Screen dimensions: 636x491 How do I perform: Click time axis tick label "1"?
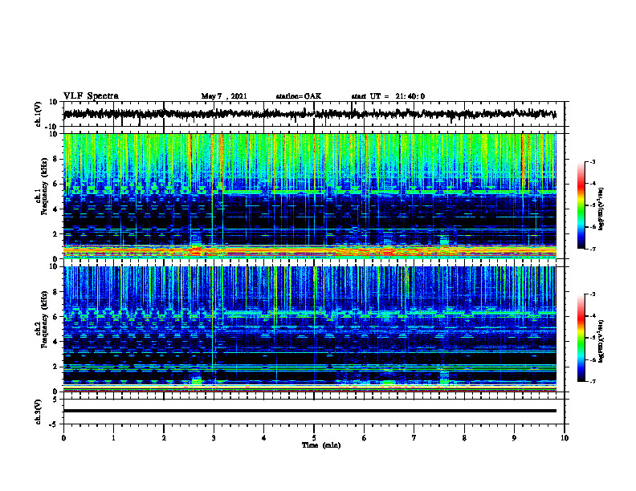pyautogui.click(x=113, y=438)
